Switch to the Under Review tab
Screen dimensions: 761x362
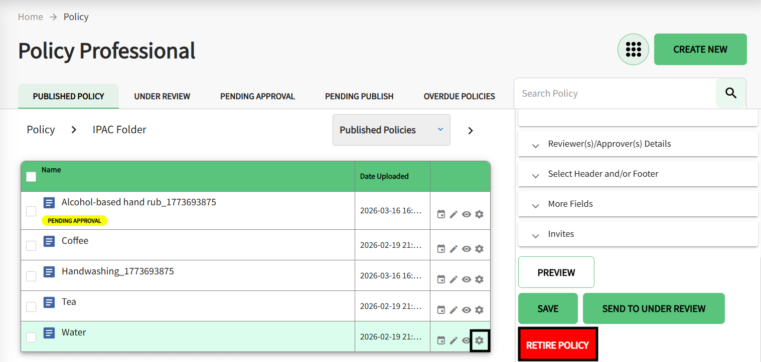coord(162,96)
